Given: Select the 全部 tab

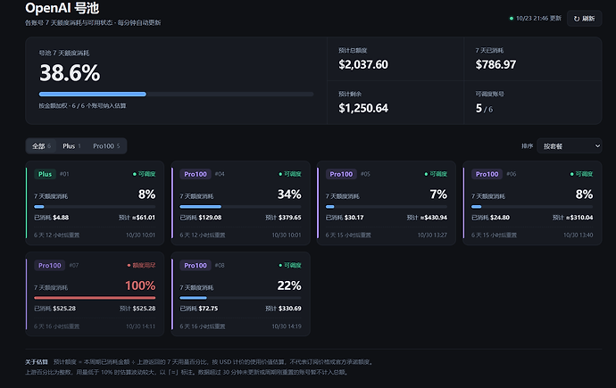Looking at the screenshot, I should [41, 146].
